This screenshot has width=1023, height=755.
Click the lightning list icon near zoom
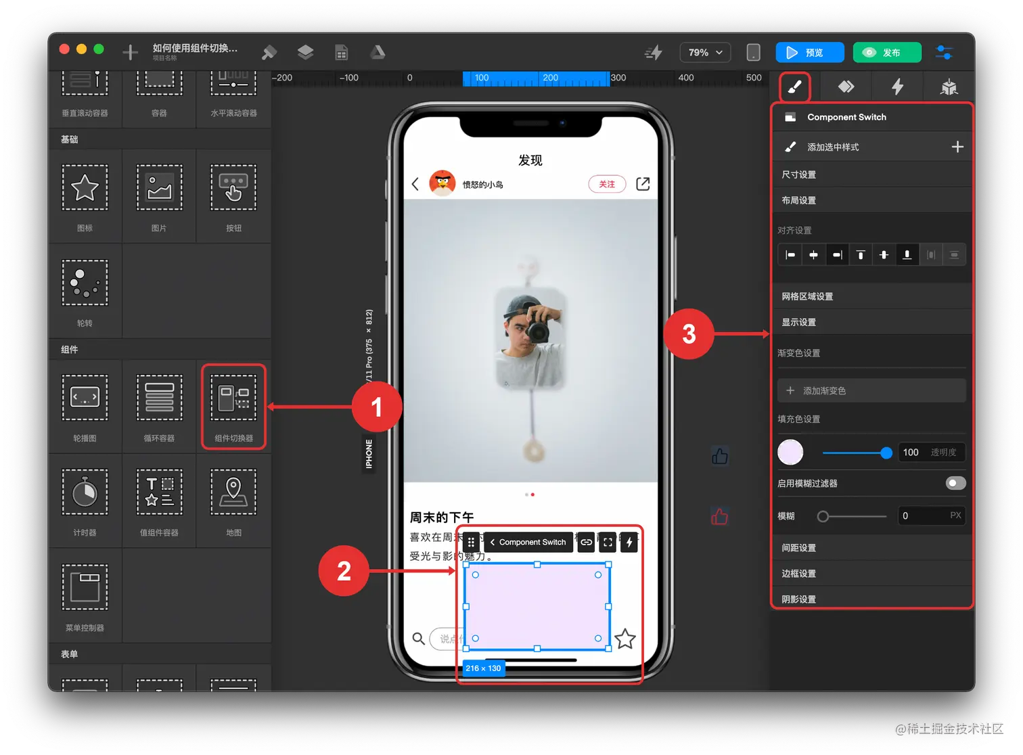(x=654, y=52)
